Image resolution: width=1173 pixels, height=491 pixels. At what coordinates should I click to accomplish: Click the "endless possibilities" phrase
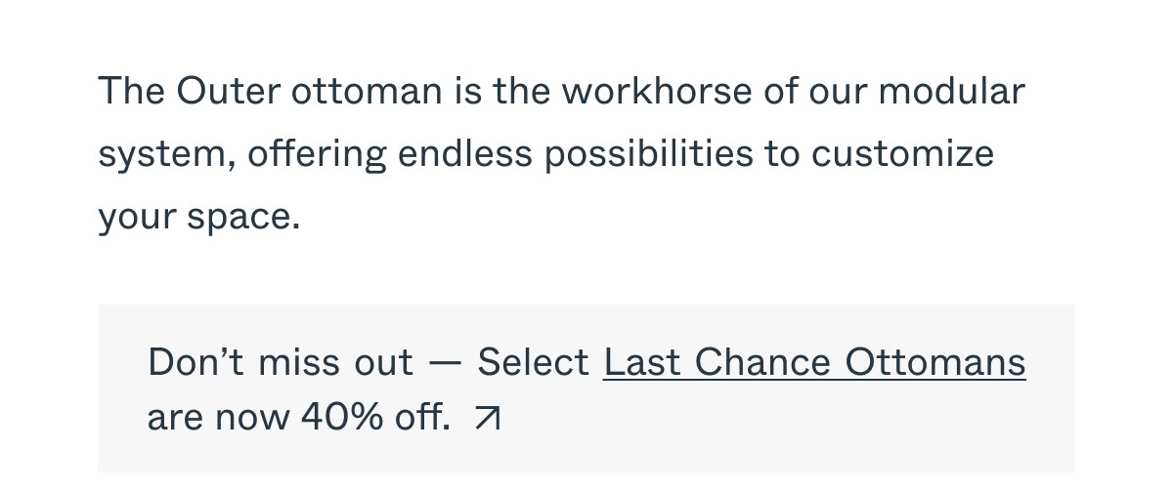[576, 154]
